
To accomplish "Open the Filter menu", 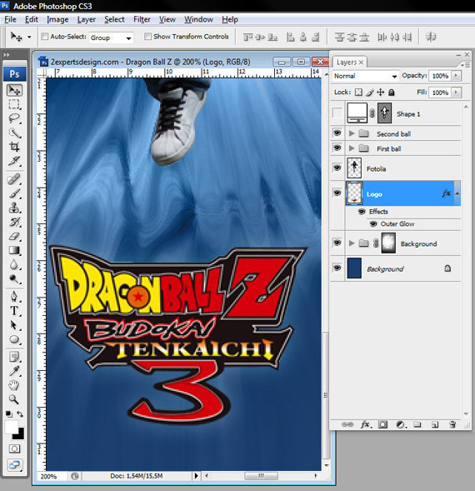I will [142, 19].
